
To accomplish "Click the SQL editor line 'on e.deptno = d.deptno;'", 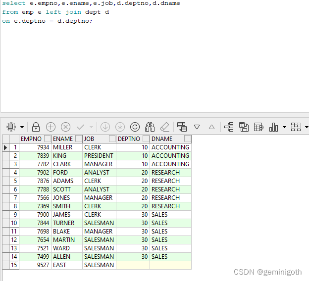I will 48,21.
